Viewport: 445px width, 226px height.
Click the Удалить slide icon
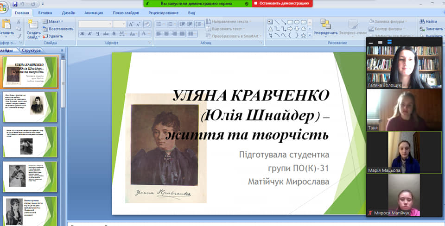click(x=45, y=36)
